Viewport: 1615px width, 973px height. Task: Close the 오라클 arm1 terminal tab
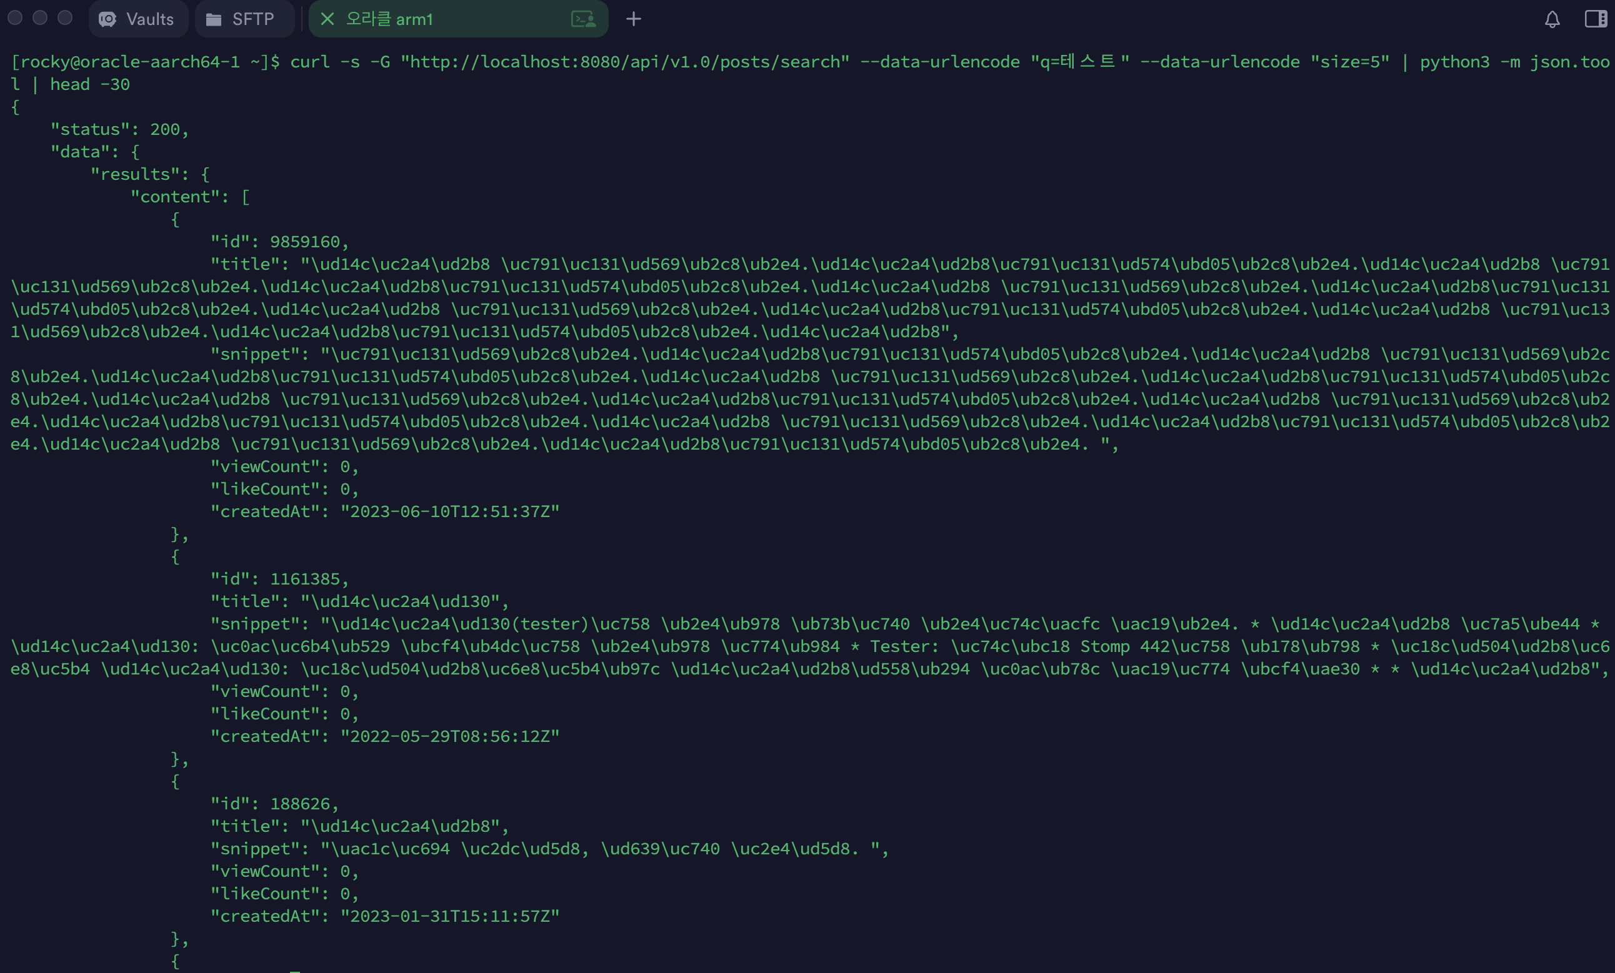pyautogui.click(x=327, y=19)
